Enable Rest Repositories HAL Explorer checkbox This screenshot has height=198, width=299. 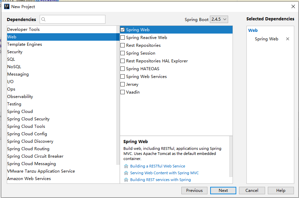point(123,61)
